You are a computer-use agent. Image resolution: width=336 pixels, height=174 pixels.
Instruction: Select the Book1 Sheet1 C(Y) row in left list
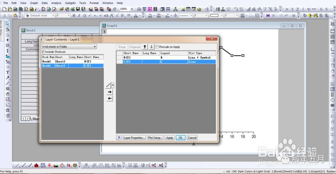73,66
